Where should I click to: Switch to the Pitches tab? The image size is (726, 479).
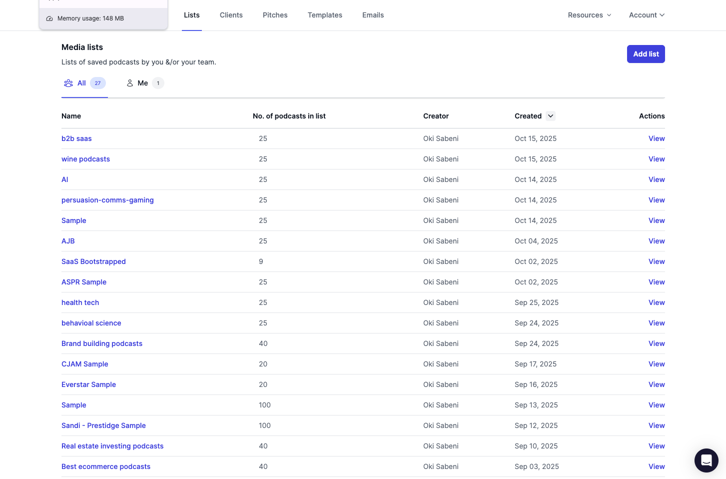coord(275,15)
